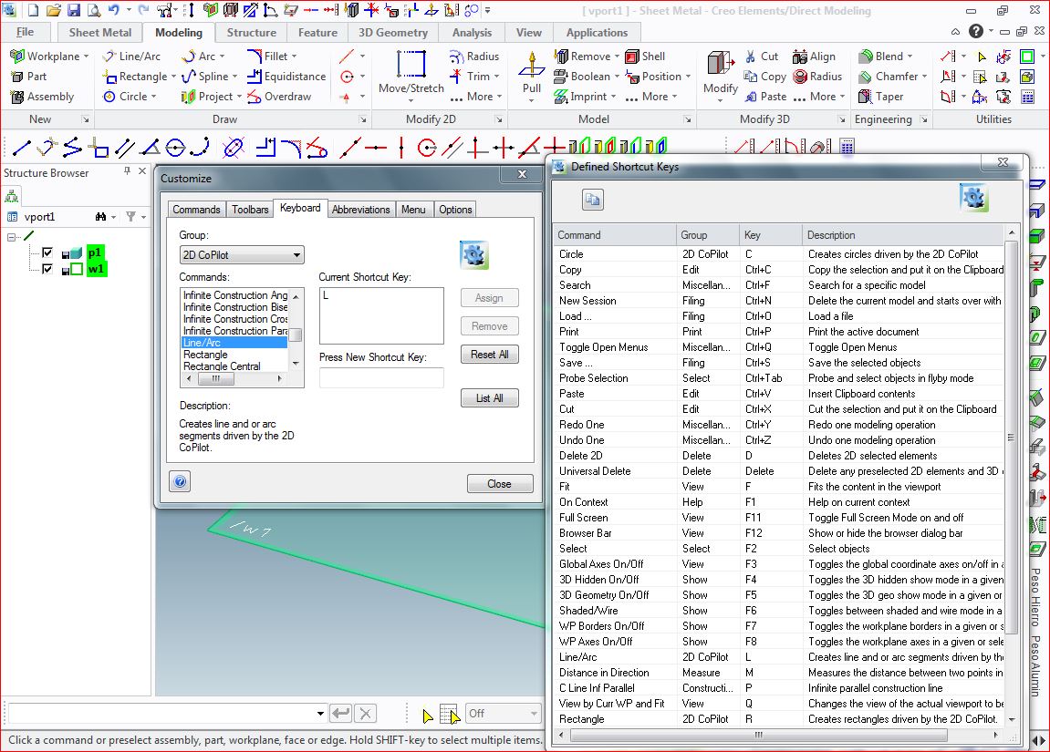Screen dimensions: 1050x752
Task: Click the Chamfer tool
Action: (x=889, y=77)
